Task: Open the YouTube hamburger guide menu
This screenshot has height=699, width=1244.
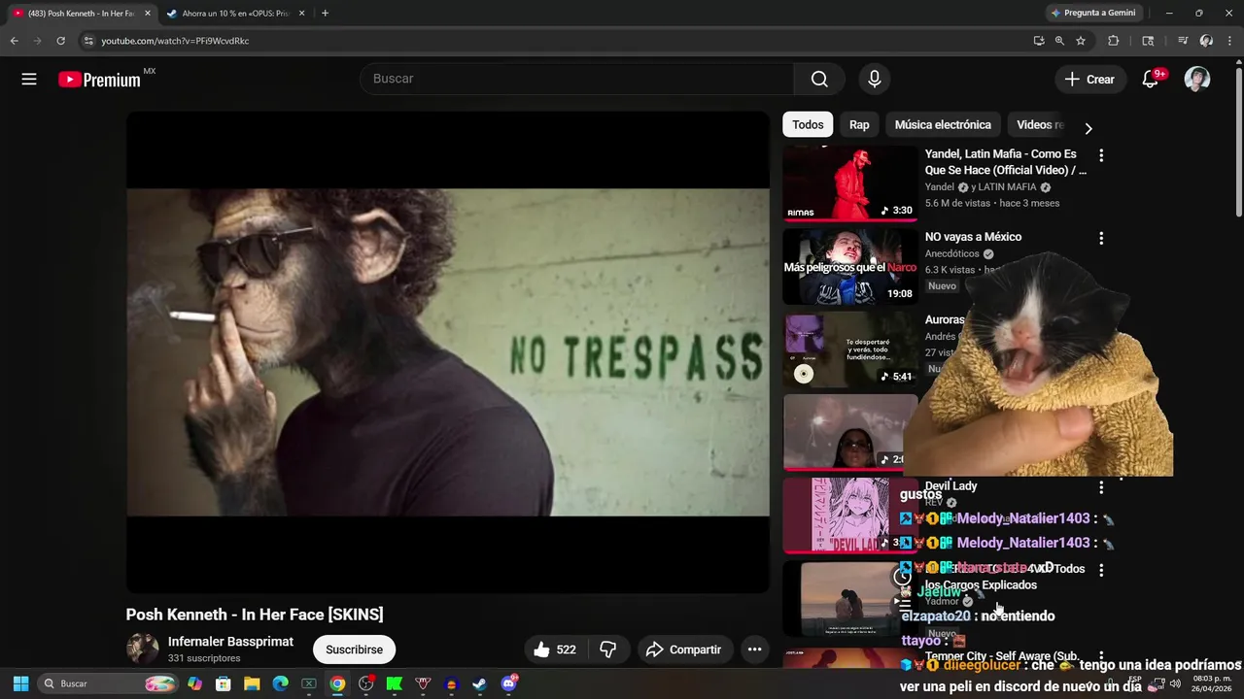Action: 29,80
